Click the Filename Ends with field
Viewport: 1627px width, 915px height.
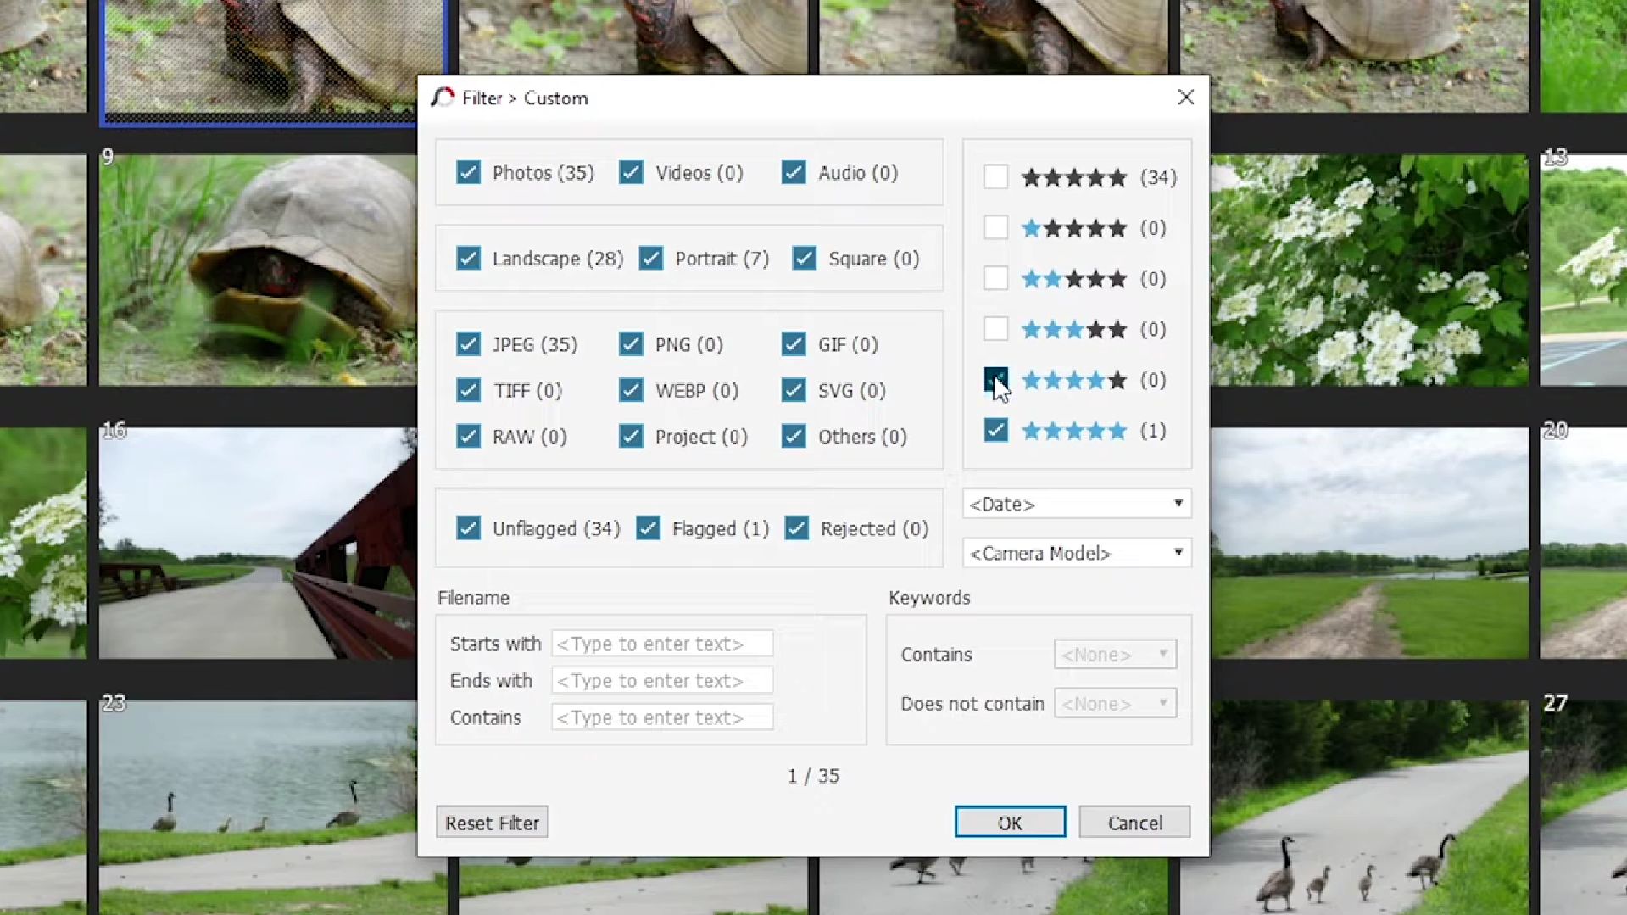point(662,680)
